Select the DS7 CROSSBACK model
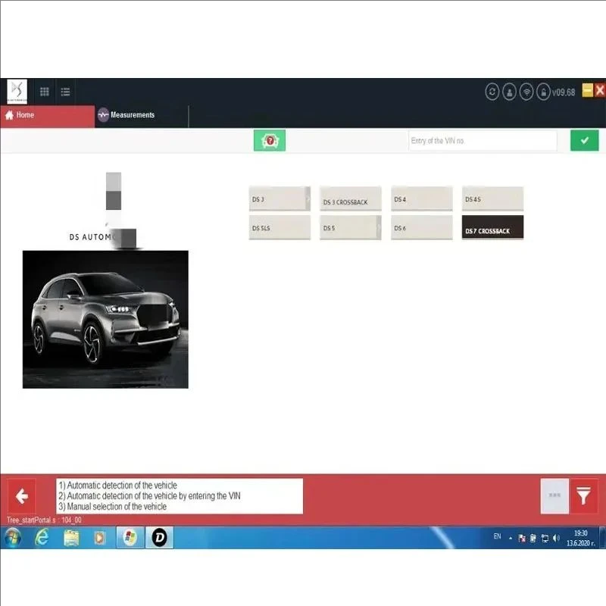606x606 pixels. [492, 227]
